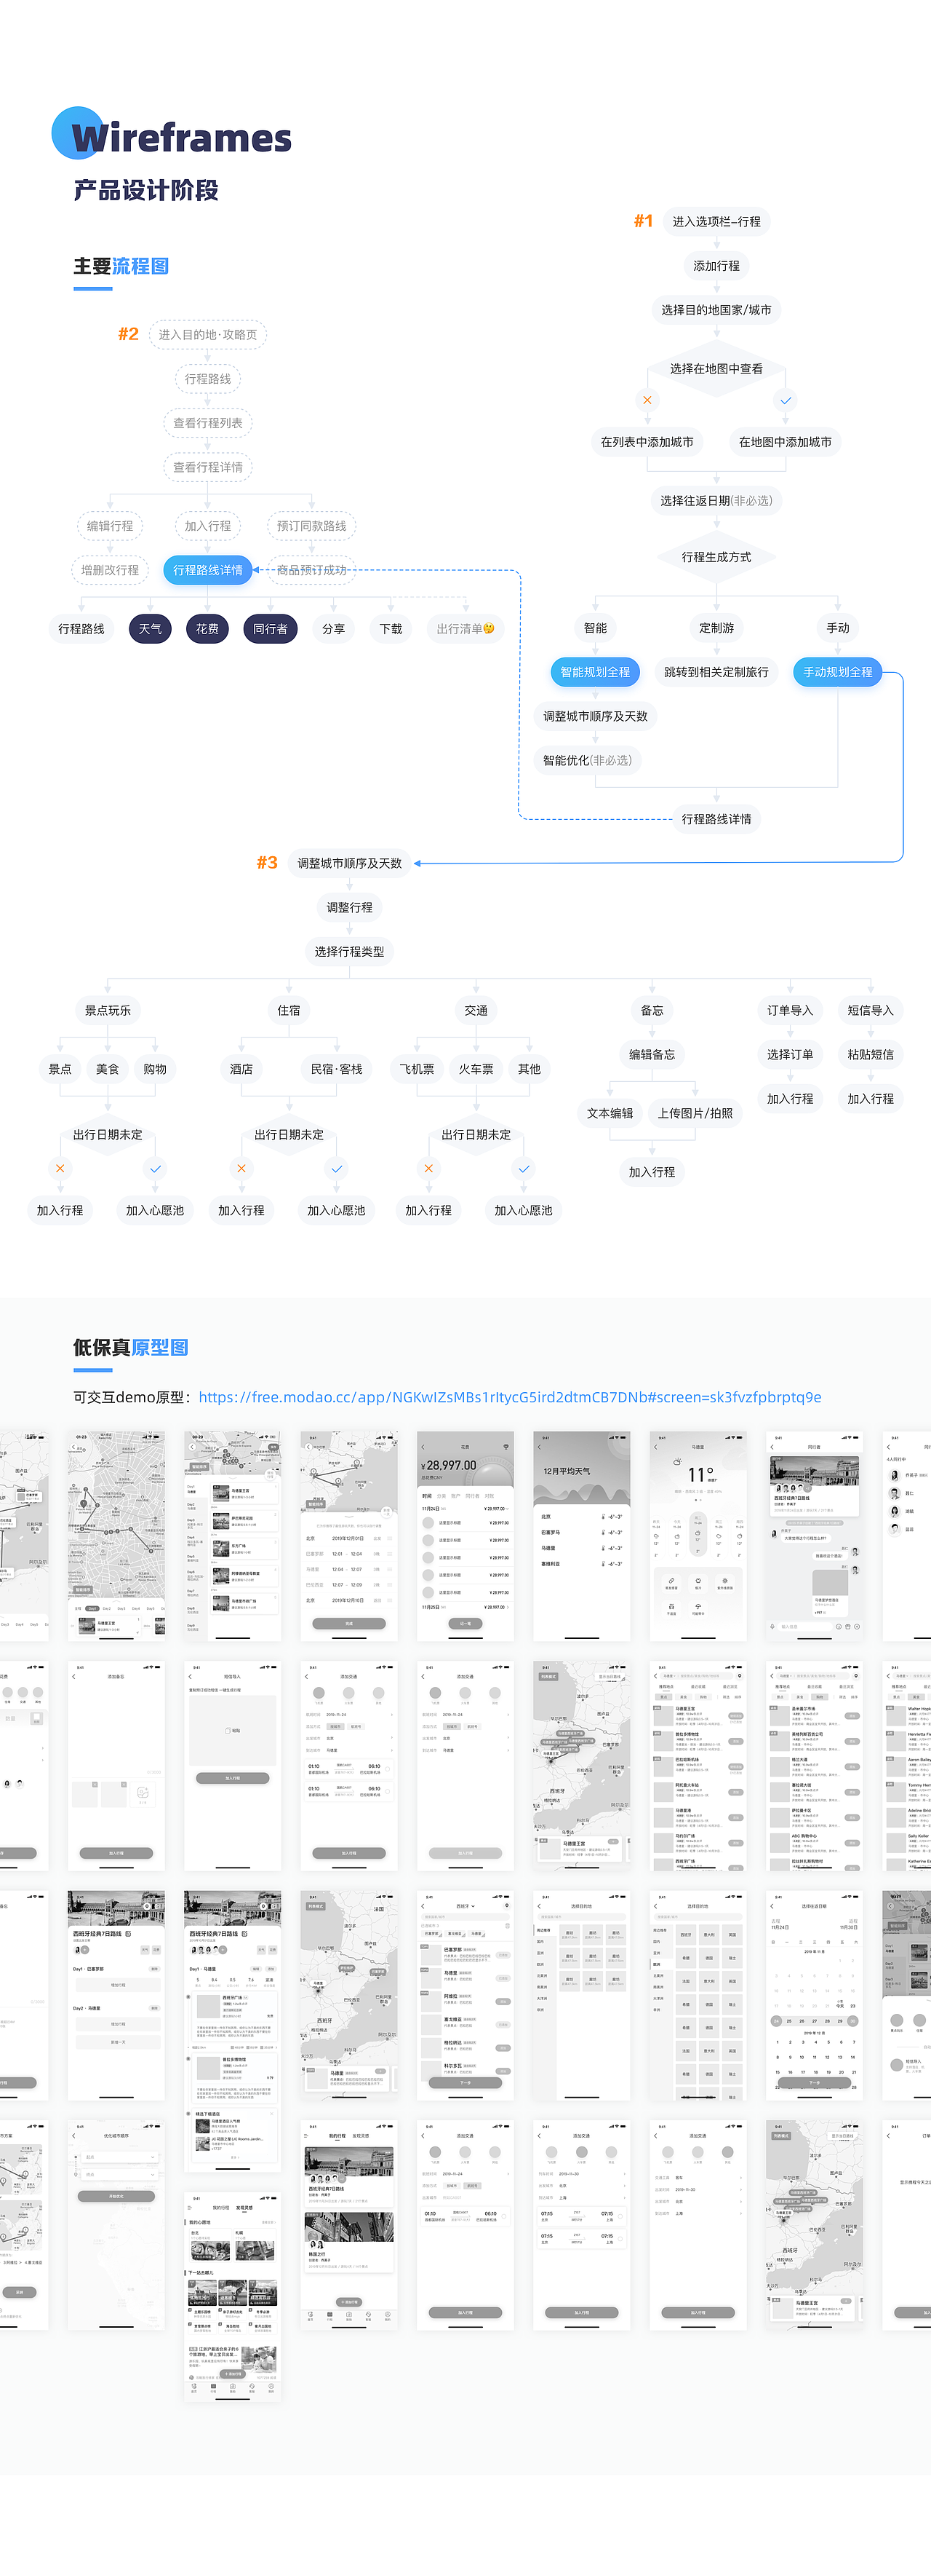The height and width of the screenshot is (2576, 931).
Task: Click the orange X below 景点玩乐's 出行日期未定
Action: [60, 1168]
